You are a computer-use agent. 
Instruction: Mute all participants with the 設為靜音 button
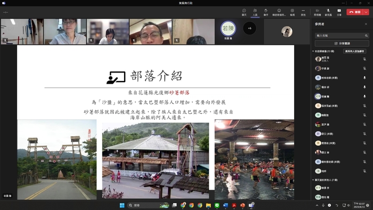click(x=354, y=51)
